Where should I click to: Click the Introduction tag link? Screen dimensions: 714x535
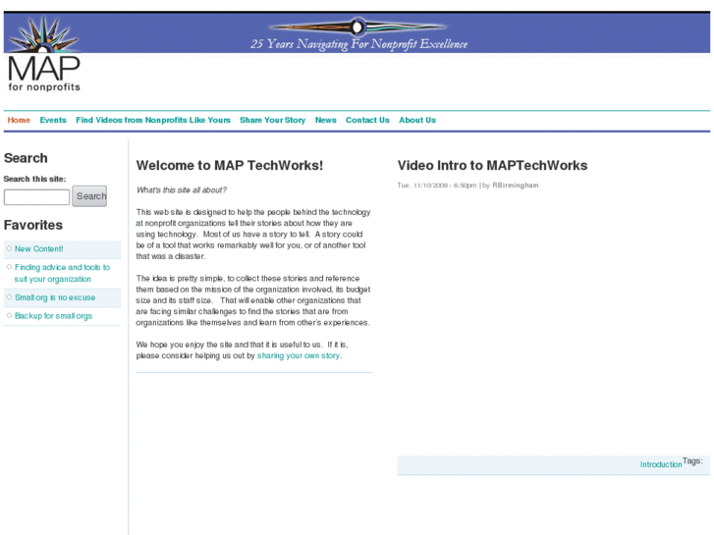click(x=661, y=464)
